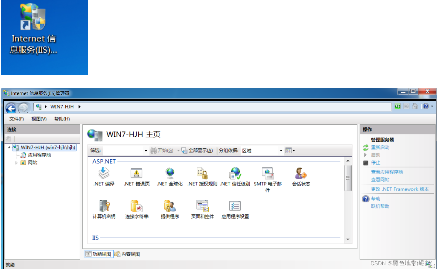The image size is (437, 269).
Task: Click the Back navigation arrow button
Action: 11,108
